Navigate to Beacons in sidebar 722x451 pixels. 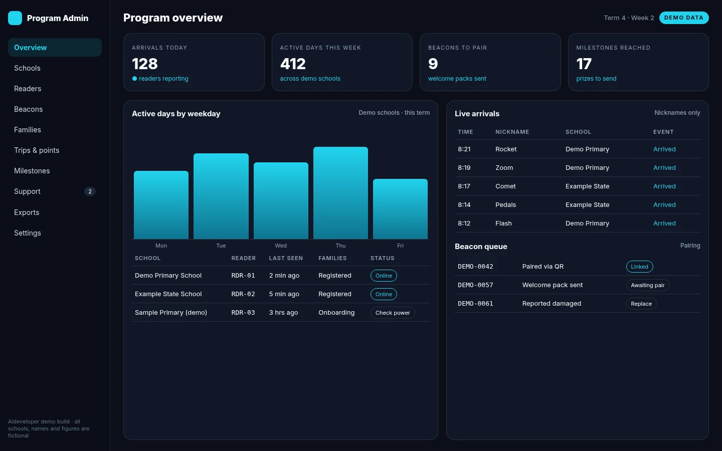[55, 109]
